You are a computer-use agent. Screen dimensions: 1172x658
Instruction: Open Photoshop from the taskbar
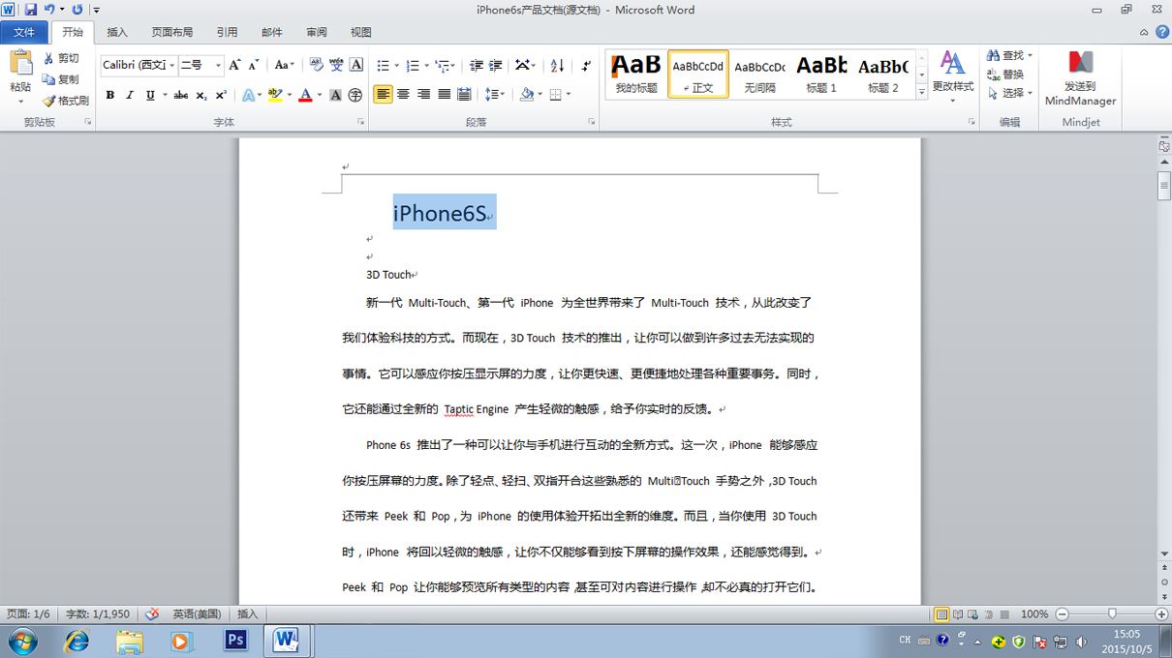[x=235, y=641]
